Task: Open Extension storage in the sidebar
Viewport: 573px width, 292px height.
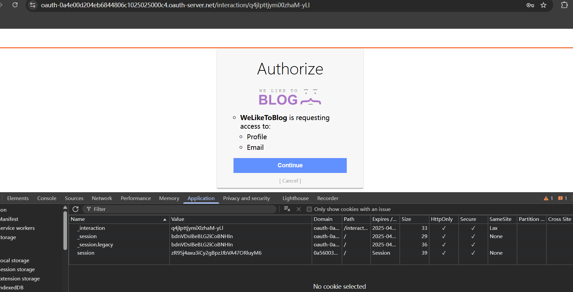Action: pos(20,279)
